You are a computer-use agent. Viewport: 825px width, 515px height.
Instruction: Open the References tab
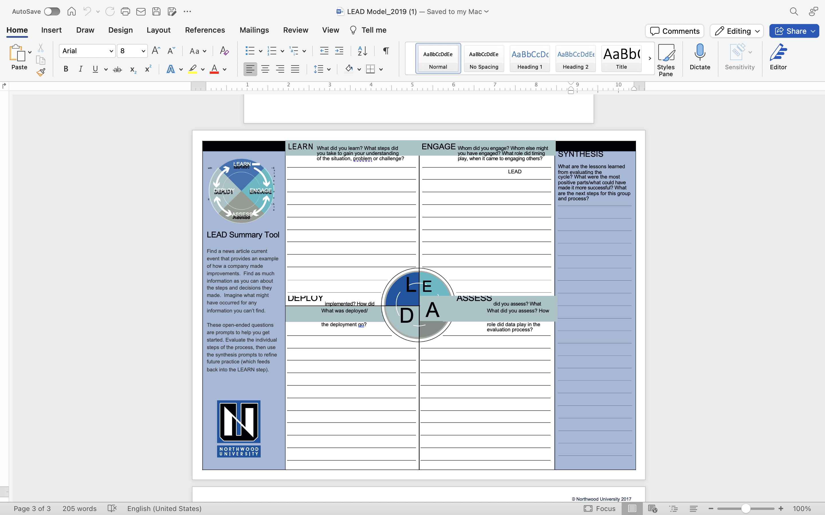point(205,30)
